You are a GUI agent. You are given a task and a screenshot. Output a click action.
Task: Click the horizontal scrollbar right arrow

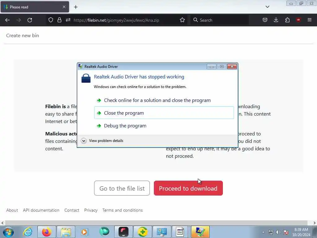(x=315, y=223)
